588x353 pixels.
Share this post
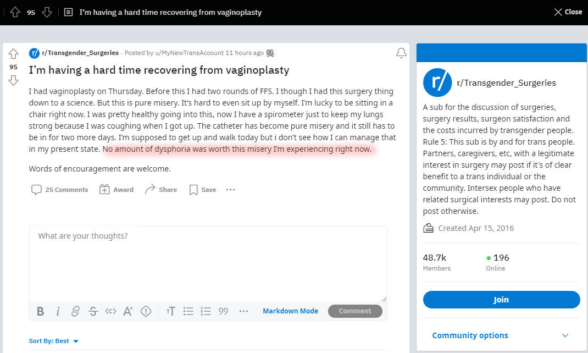click(161, 190)
